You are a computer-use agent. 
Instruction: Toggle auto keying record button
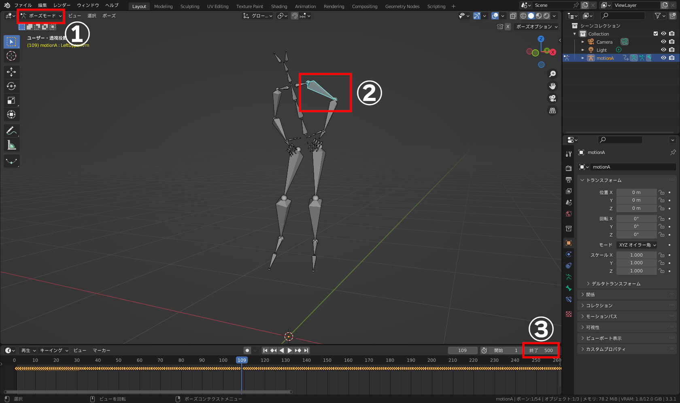[247, 350]
